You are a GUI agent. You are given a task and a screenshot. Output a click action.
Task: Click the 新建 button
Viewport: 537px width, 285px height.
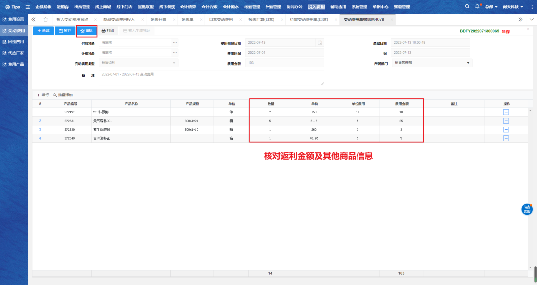tap(43, 31)
